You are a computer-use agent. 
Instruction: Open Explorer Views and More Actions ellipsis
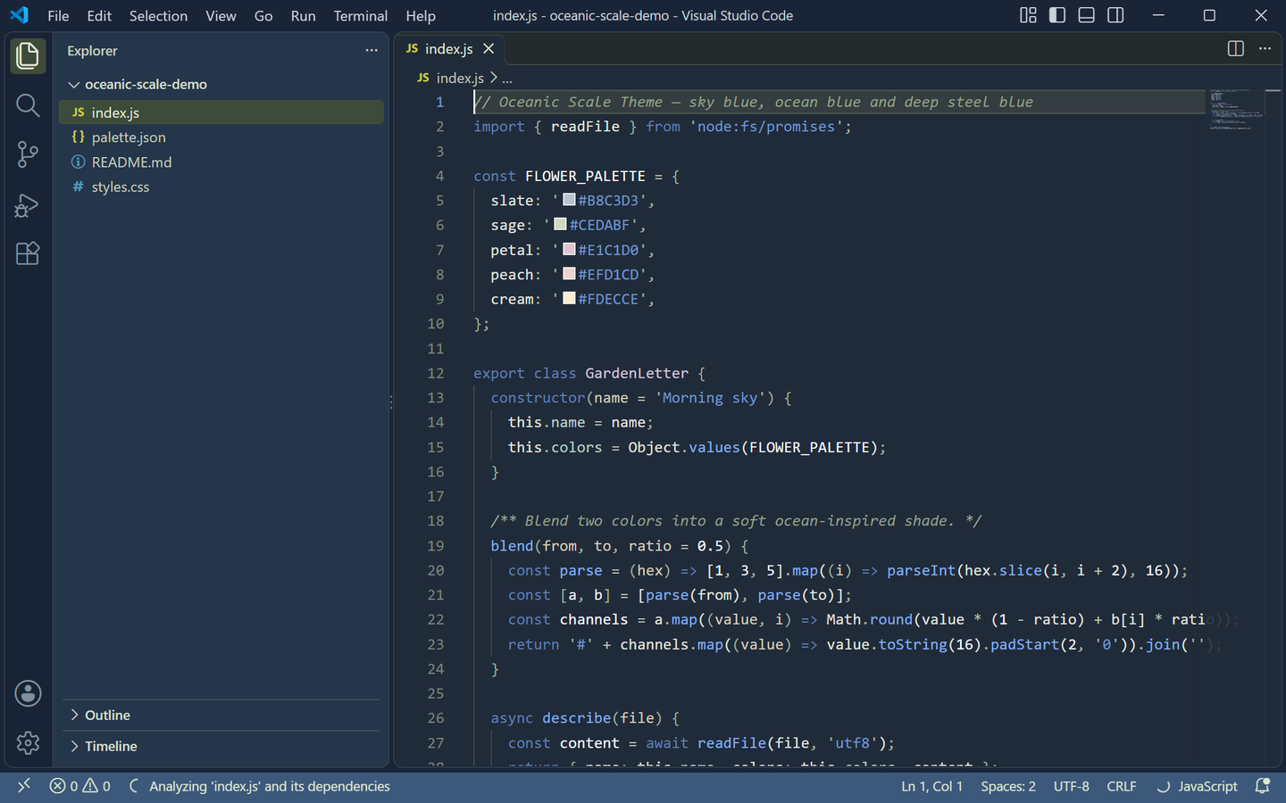coord(372,51)
